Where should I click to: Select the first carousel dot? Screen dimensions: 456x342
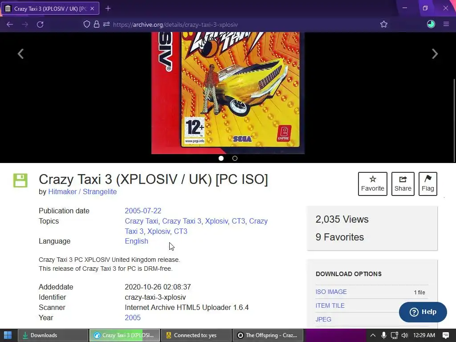pyautogui.click(x=221, y=158)
